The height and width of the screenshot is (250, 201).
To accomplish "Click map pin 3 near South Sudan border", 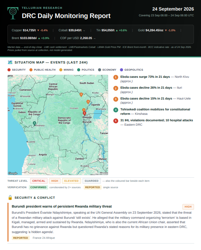I will 81,95.
